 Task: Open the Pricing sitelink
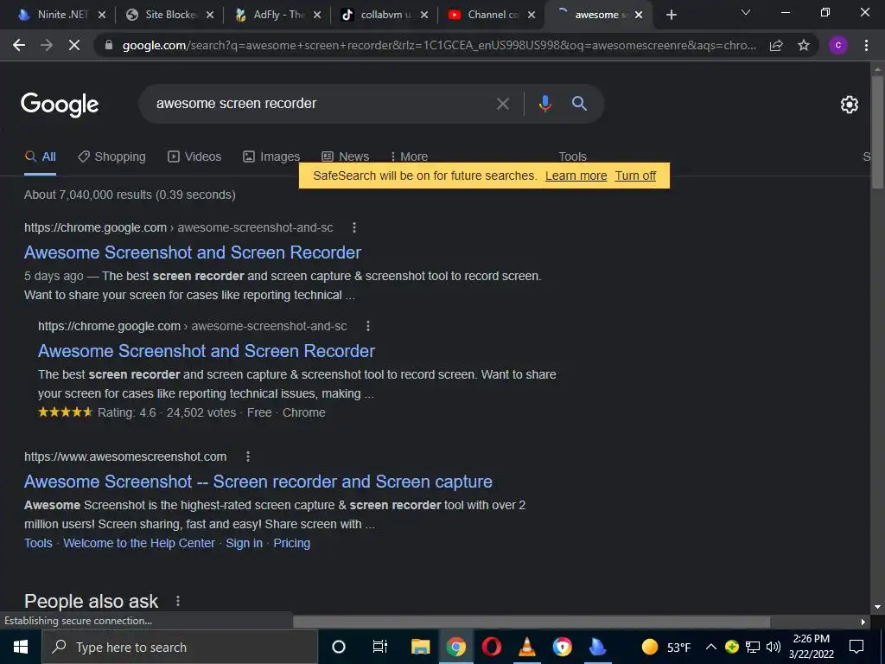(292, 543)
